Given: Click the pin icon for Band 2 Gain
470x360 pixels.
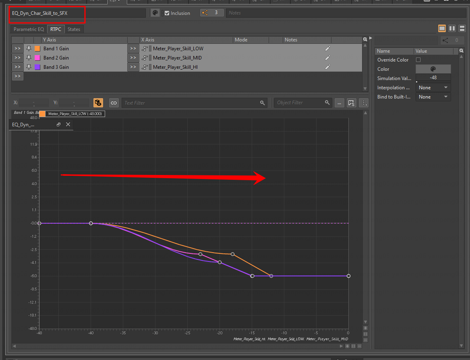Looking at the screenshot, I should (x=29, y=58).
